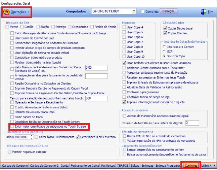The width and height of the screenshot is (217, 170).
Task: Click the Antecipação em dias input field
Action: [96, 76]
